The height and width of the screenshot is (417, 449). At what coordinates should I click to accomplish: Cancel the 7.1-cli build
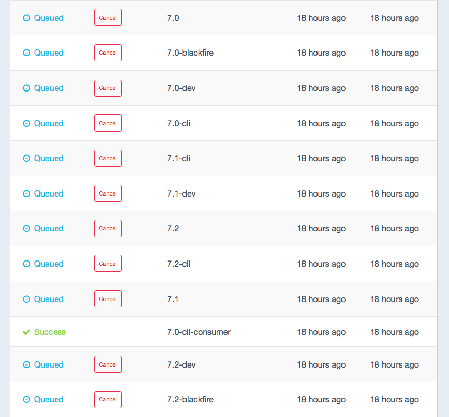108,158
